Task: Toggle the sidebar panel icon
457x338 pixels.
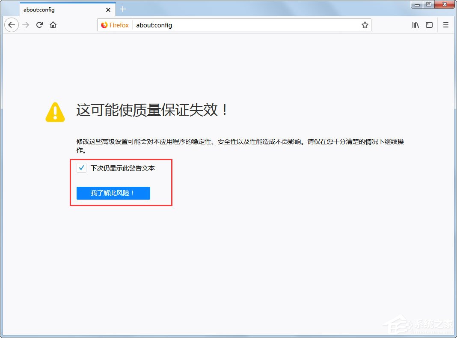Action: tap(429, 25)
